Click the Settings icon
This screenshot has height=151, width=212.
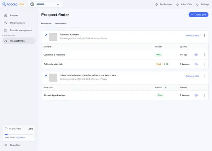click(197, 5)
